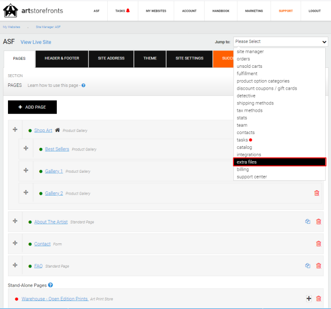Open Support in top navigation
This screenshot has width=331, height=309.
tap(285, 11)
